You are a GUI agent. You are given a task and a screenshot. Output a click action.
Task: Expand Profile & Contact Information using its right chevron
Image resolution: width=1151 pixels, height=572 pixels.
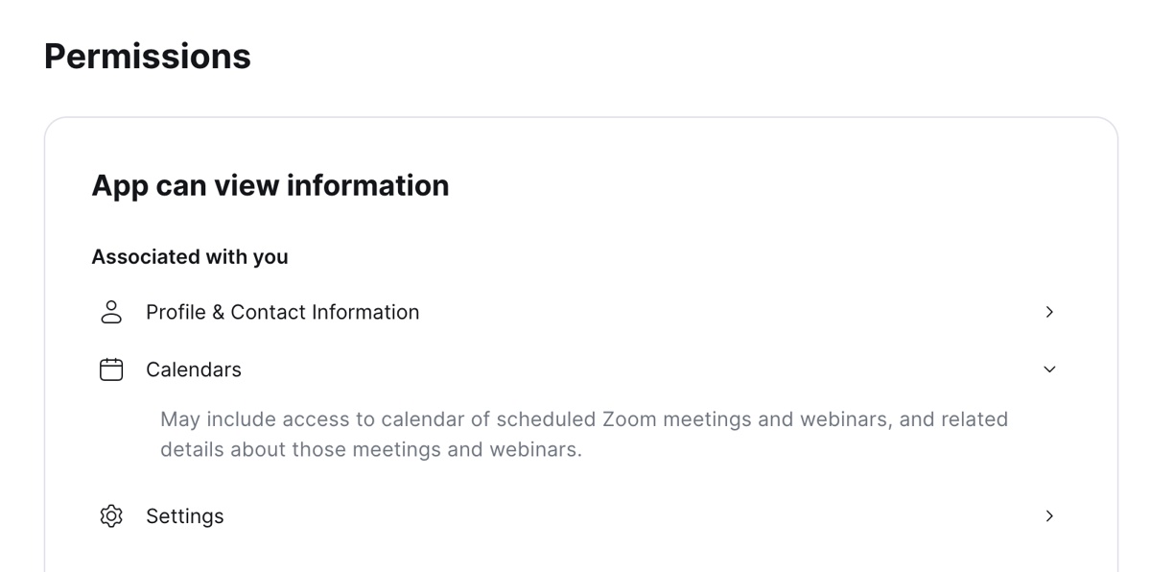click(1049, 312)
